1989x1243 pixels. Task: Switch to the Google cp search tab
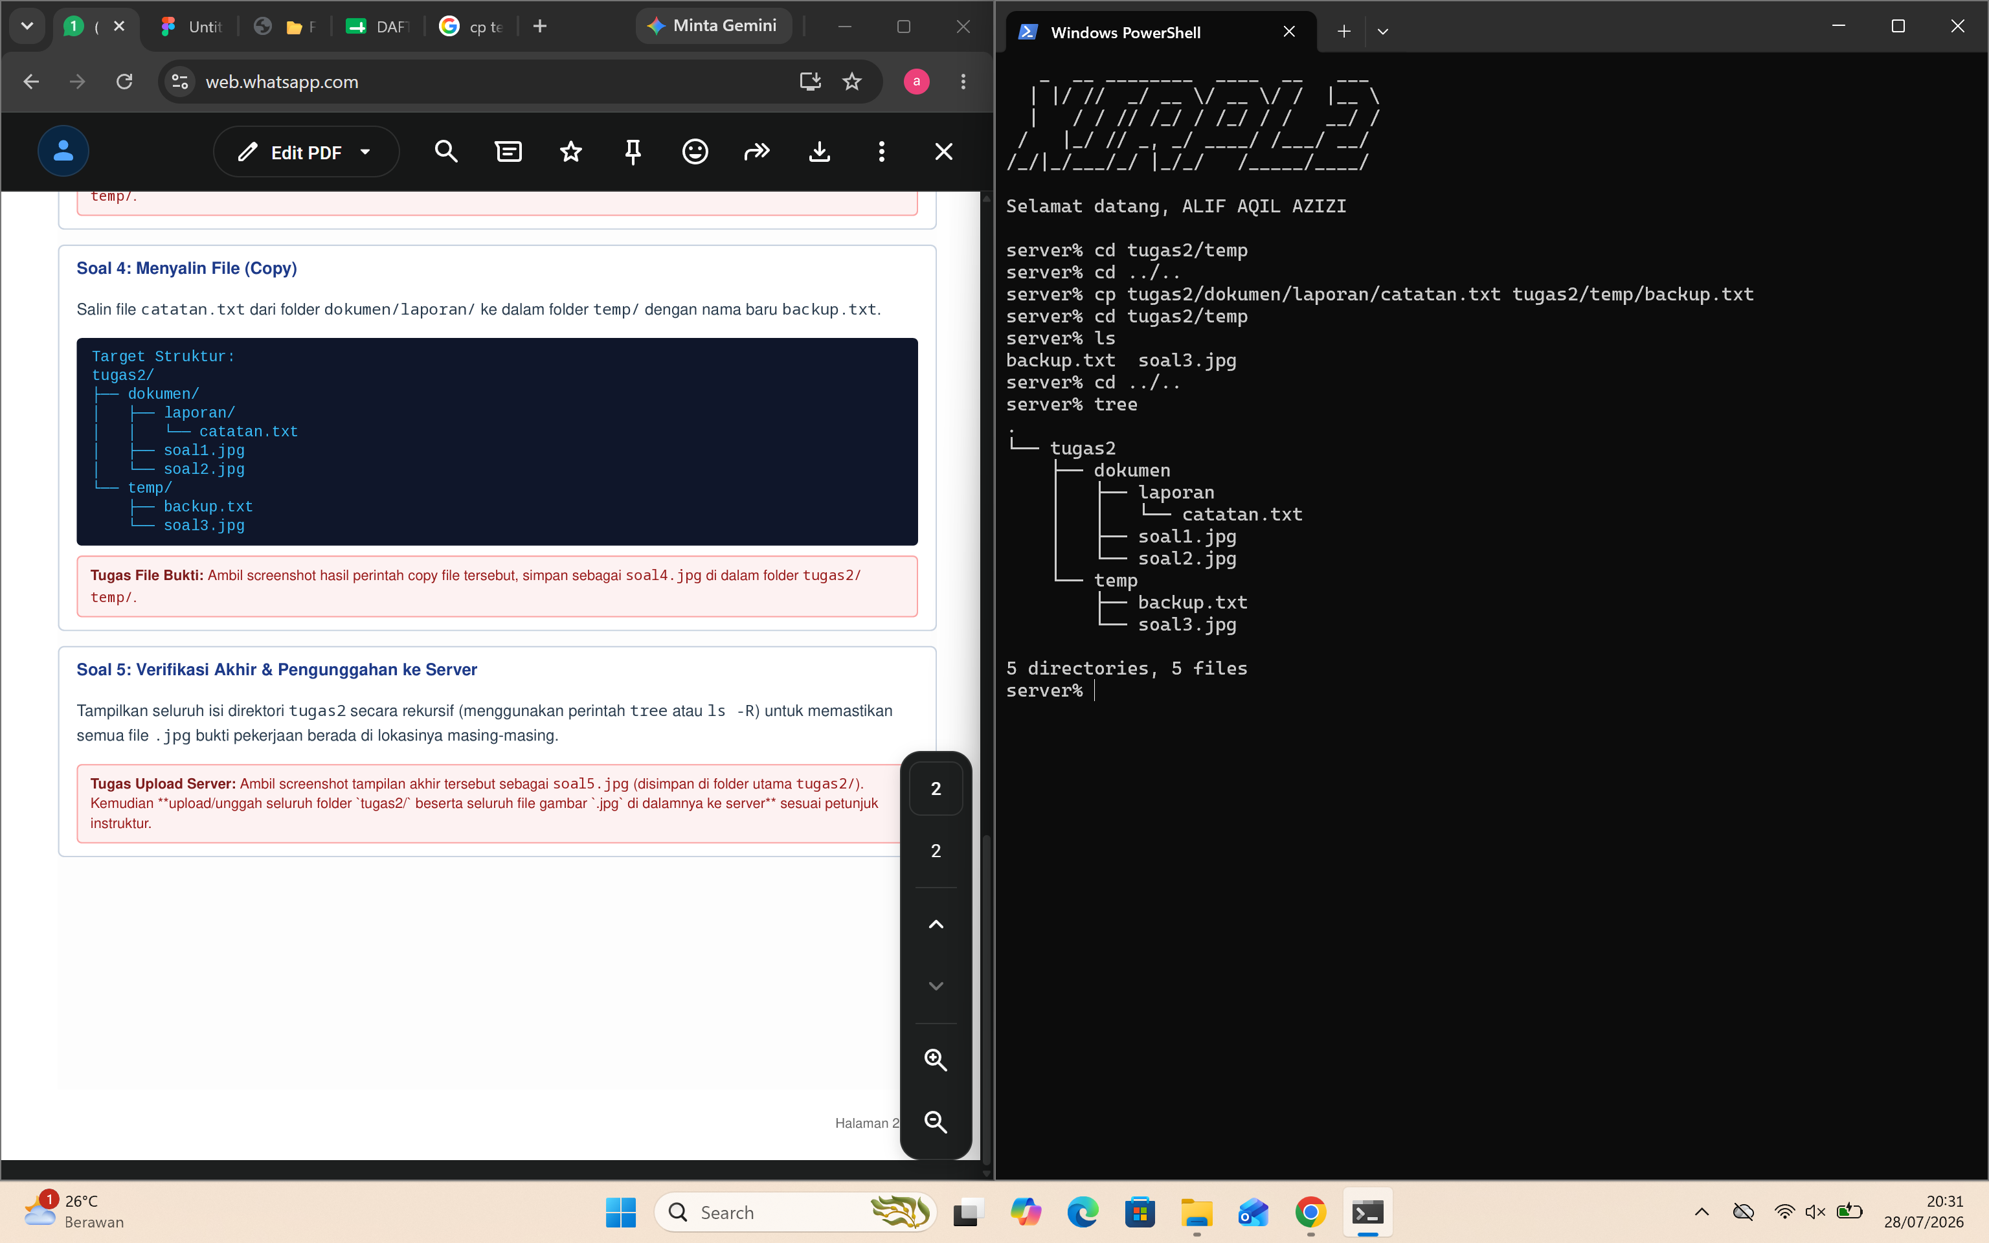click(x=472, y=27)
